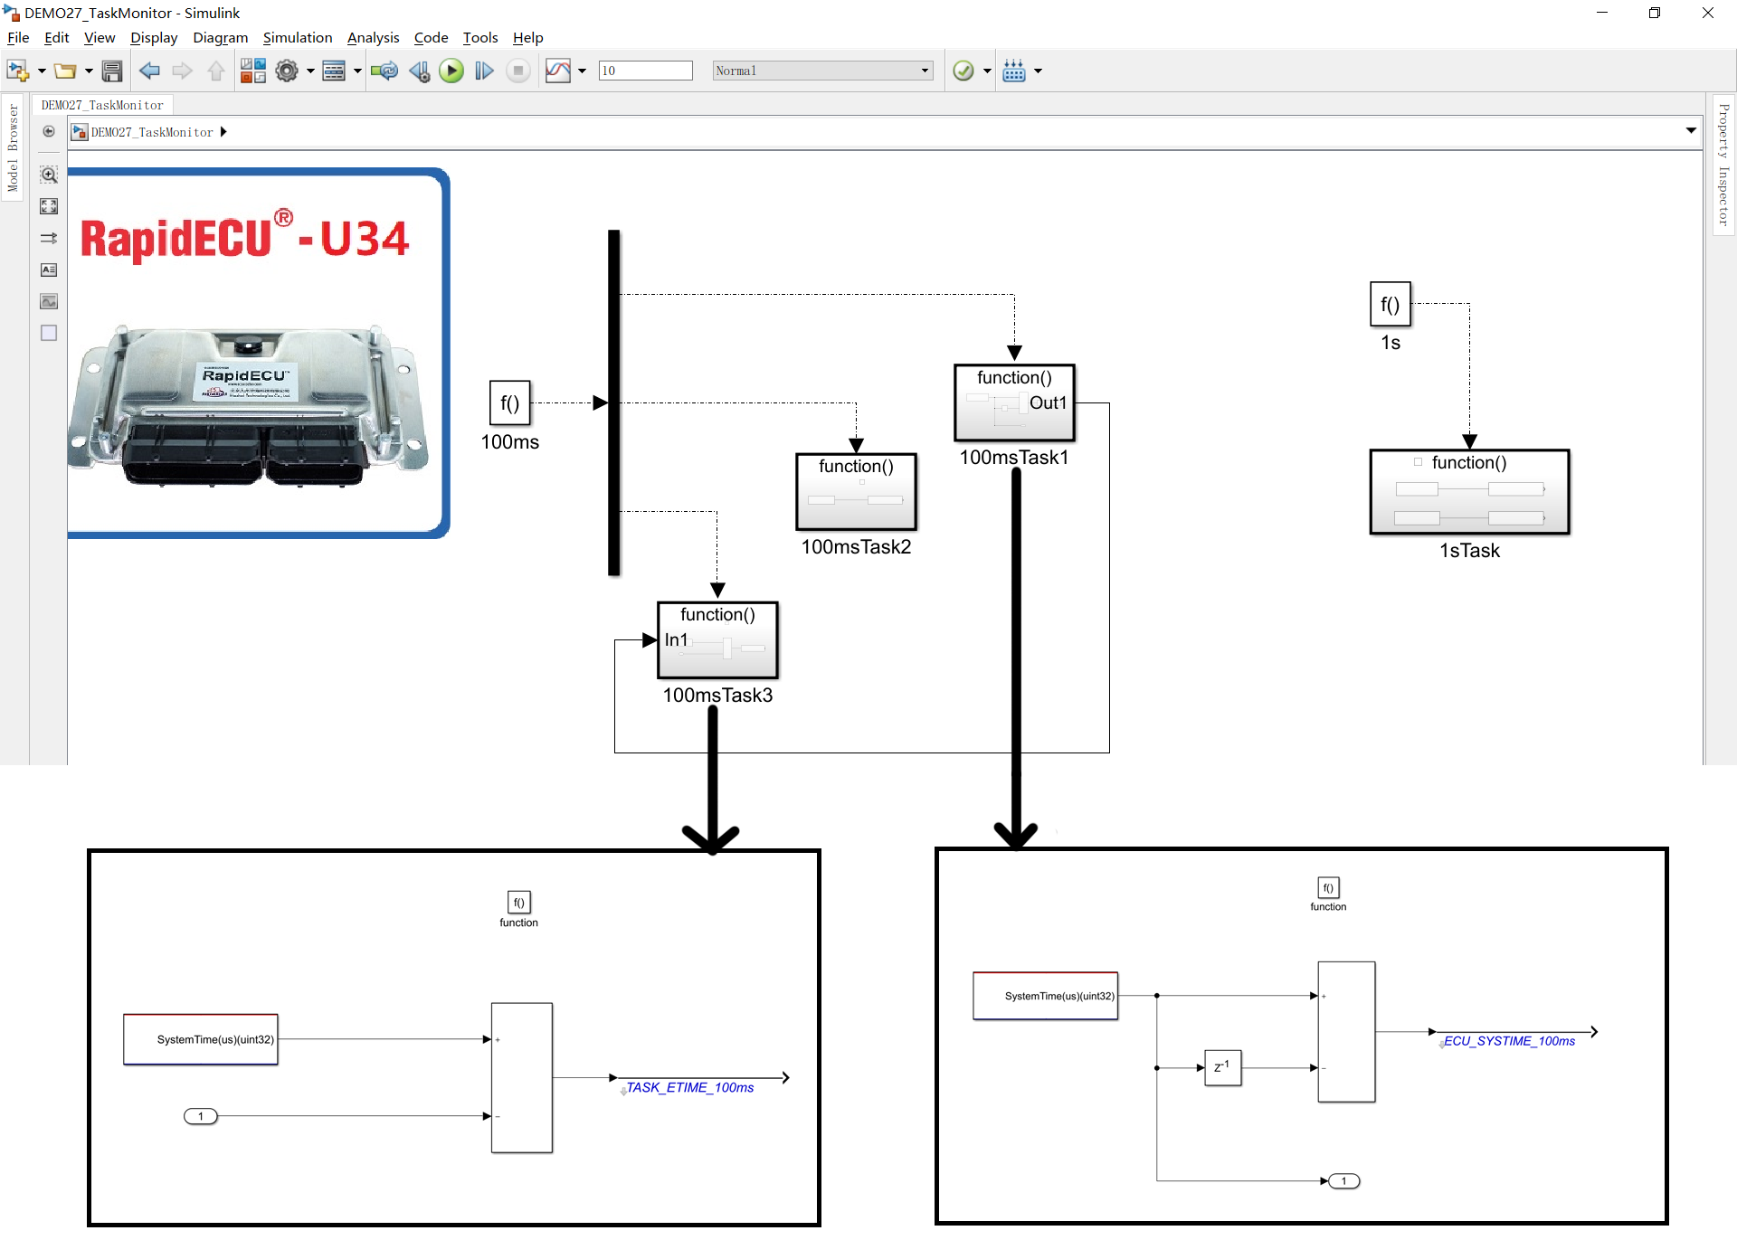Open the File menu
1737x1240 pixels.
(x=18, y=37)
